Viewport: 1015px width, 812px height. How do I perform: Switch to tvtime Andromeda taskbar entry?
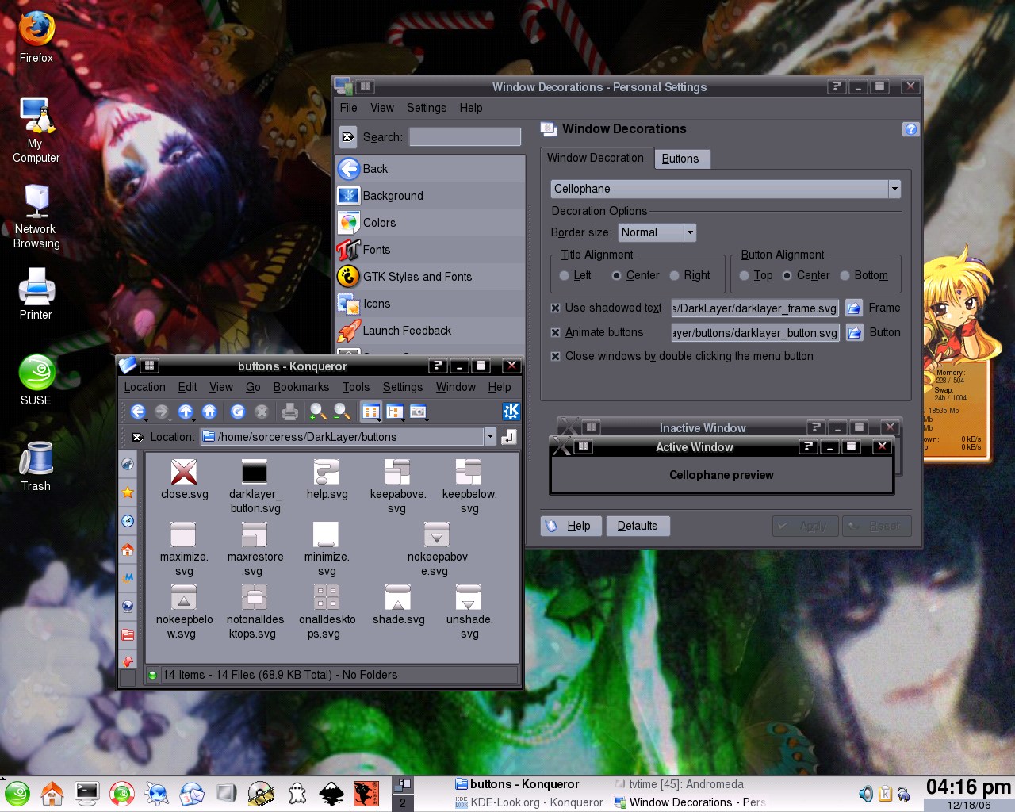point(680,784)
